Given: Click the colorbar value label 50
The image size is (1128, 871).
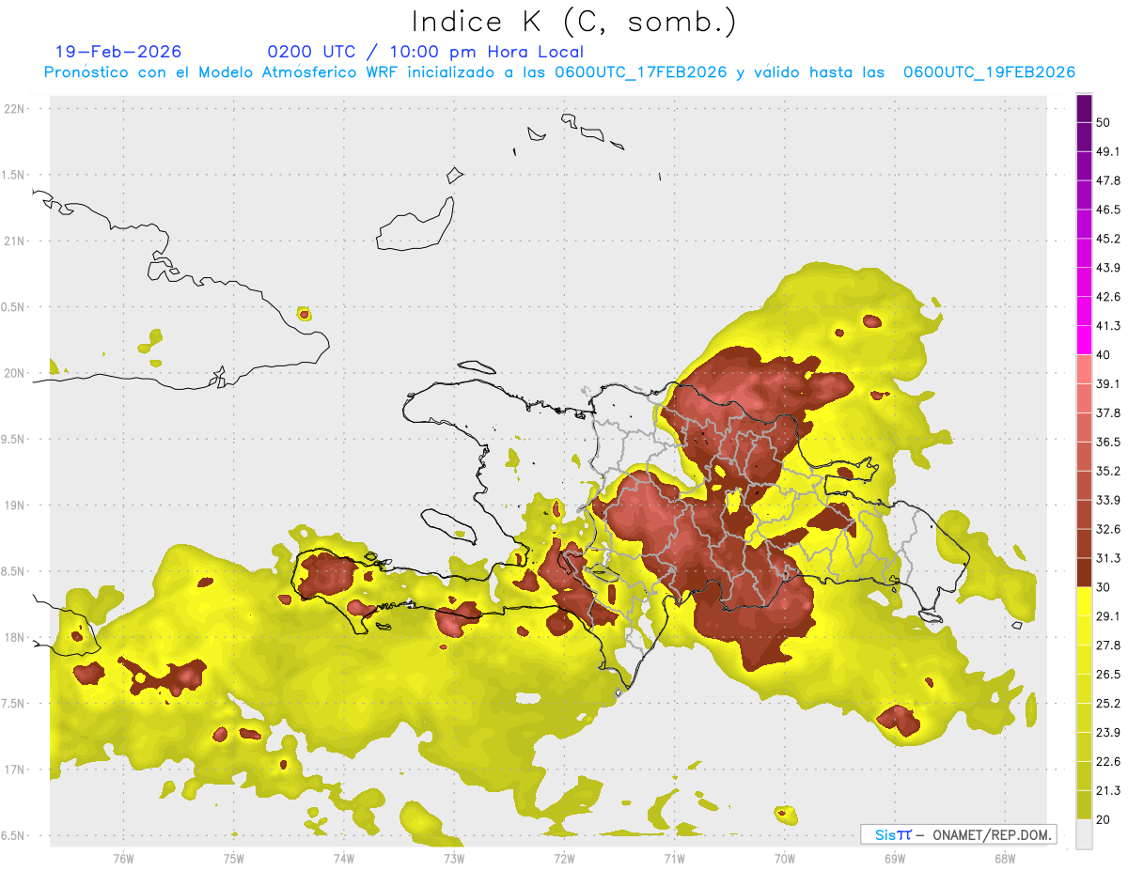Looking at the screenshot, I should [1104, 123].
